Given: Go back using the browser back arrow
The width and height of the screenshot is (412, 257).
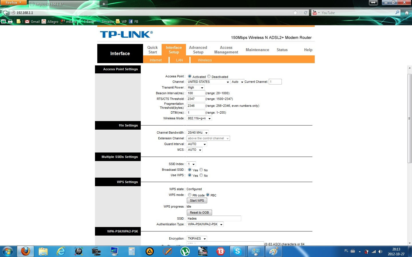Looking at the screenshot, I should click(5, 13).
